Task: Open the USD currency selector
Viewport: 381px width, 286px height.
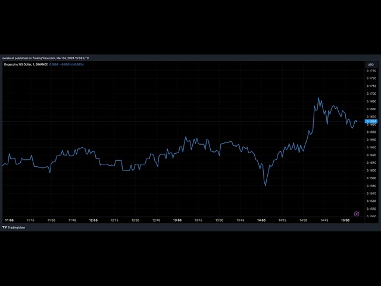Action: click(x=370, y=64)
